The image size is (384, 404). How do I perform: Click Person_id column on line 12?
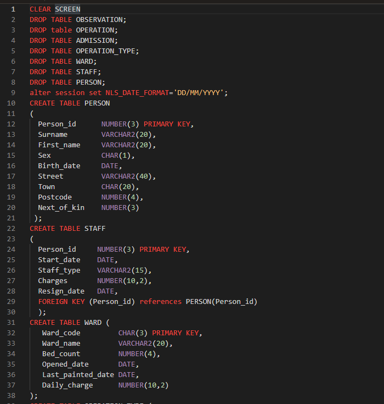[x=57, y=124]
